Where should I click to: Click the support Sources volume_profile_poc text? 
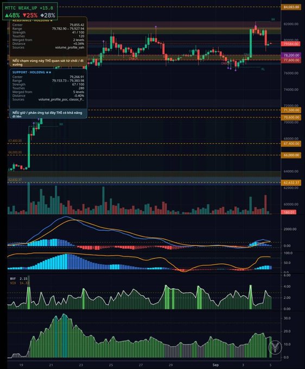click(61, 99)
